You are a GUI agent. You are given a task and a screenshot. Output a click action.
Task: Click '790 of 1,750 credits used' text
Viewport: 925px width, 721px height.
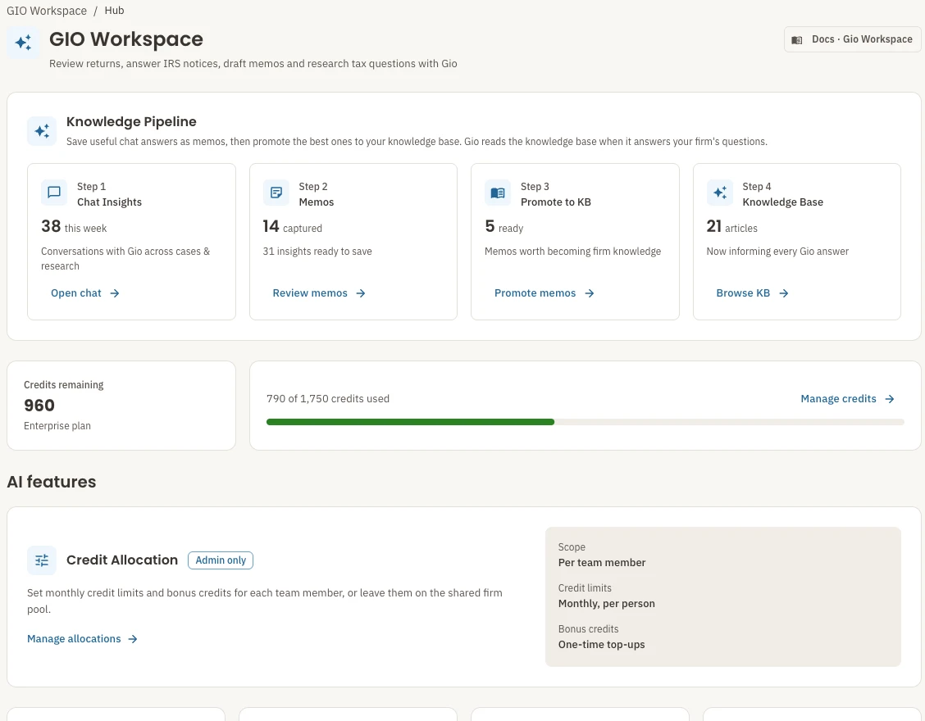(x=328, y=398)
